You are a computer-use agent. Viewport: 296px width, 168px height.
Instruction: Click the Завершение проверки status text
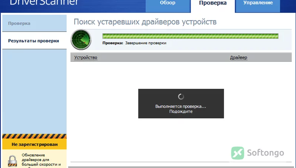[x=146, y=43]
